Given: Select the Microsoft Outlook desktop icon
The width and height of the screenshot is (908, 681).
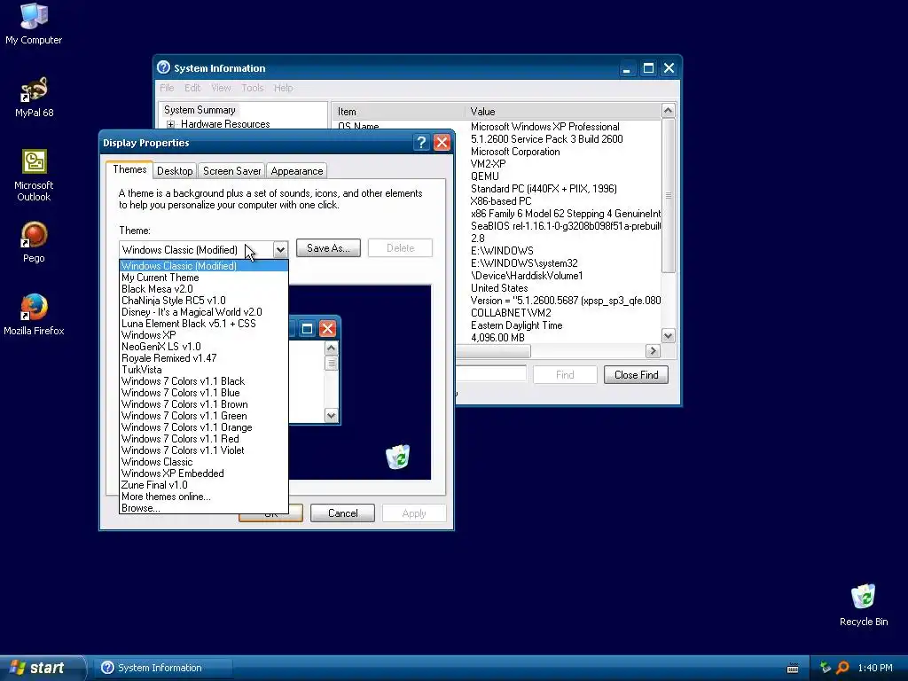Looking at the screenshot, I should coord(34,176).
